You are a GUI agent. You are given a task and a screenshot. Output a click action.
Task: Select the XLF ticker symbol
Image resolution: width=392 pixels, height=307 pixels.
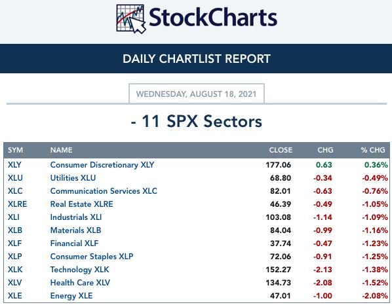(x=15, y=244)
